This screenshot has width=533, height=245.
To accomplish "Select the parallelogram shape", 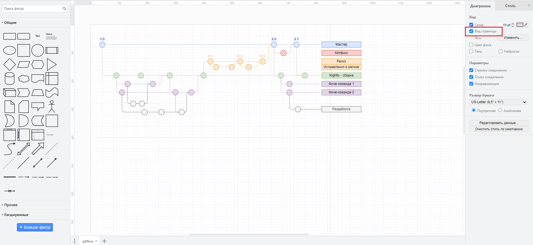I will [x=24, y=64].
